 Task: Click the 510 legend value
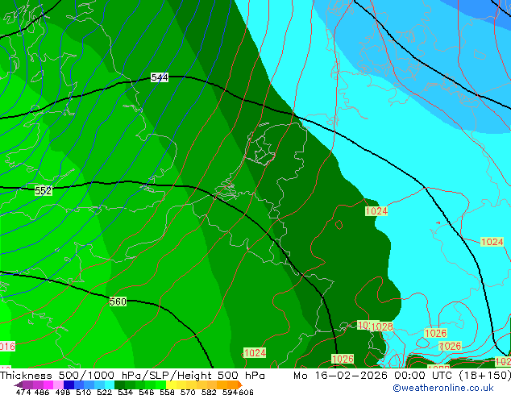84,392
